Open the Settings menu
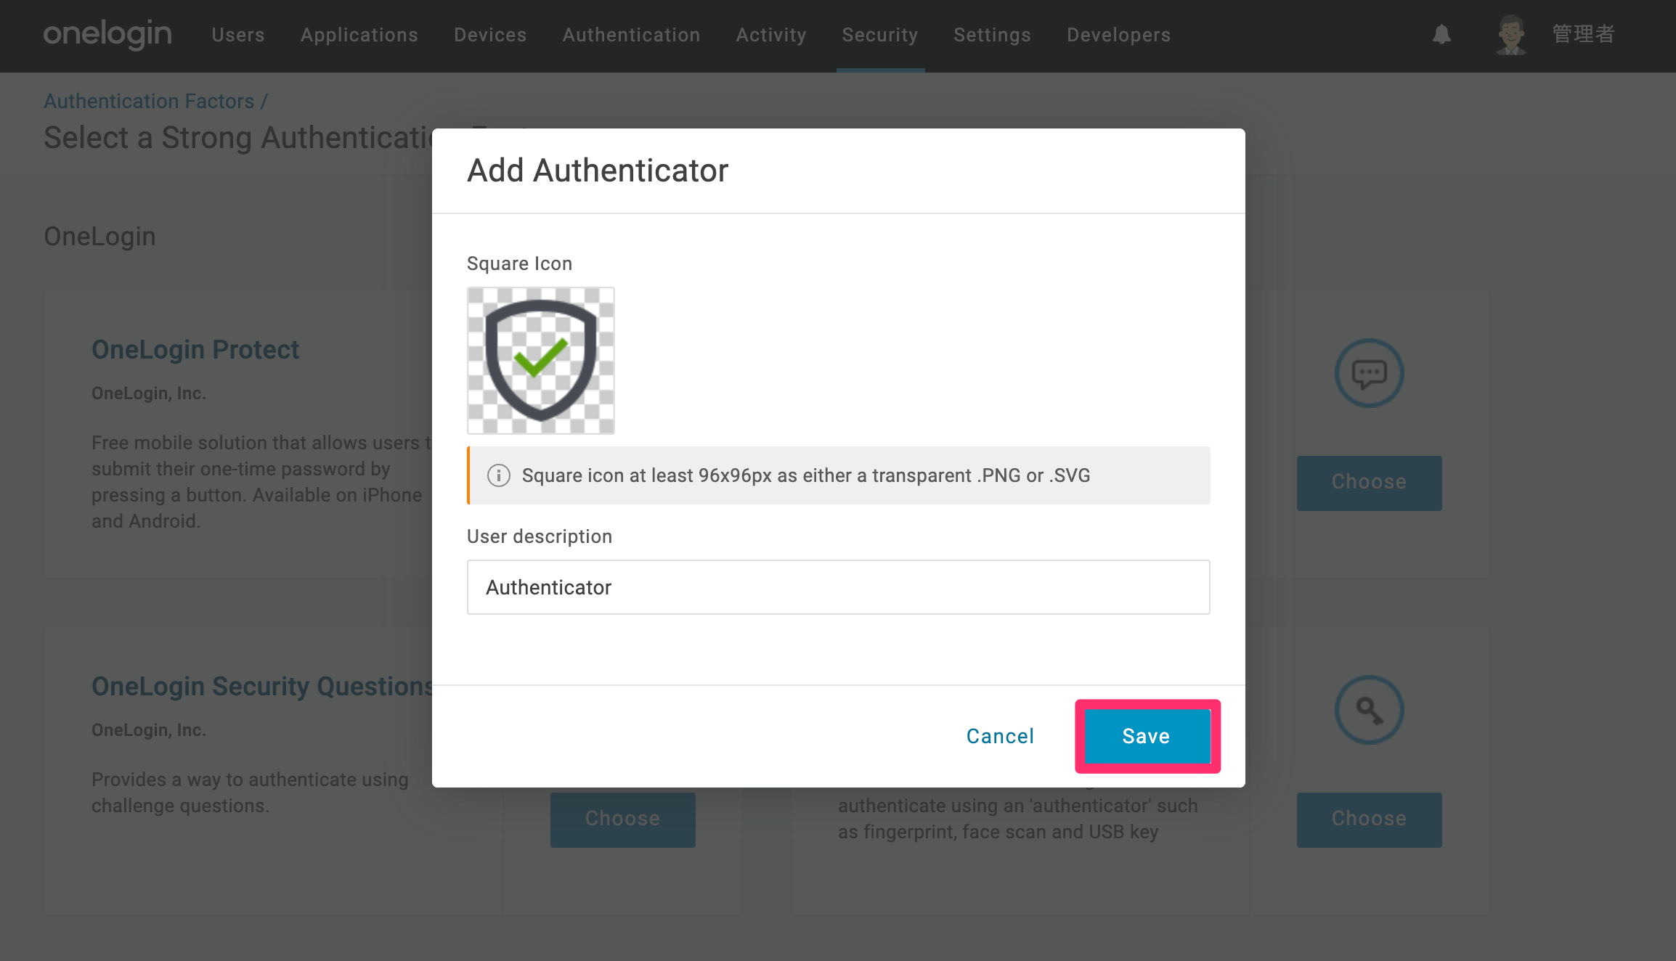This screenshot has height=961, width=1676. pyautogui.click(x=992, y=35)
